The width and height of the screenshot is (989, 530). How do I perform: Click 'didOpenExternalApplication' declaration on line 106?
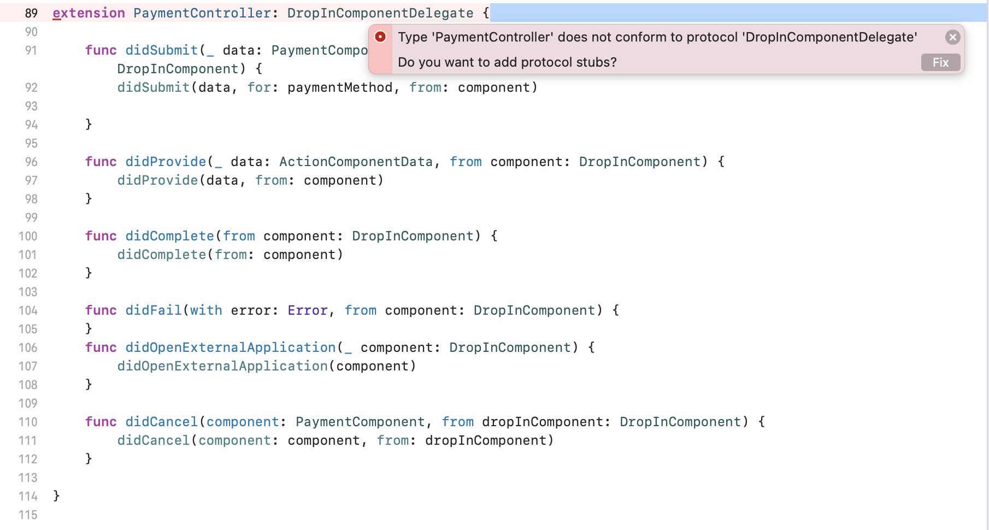tap(231, 348)
